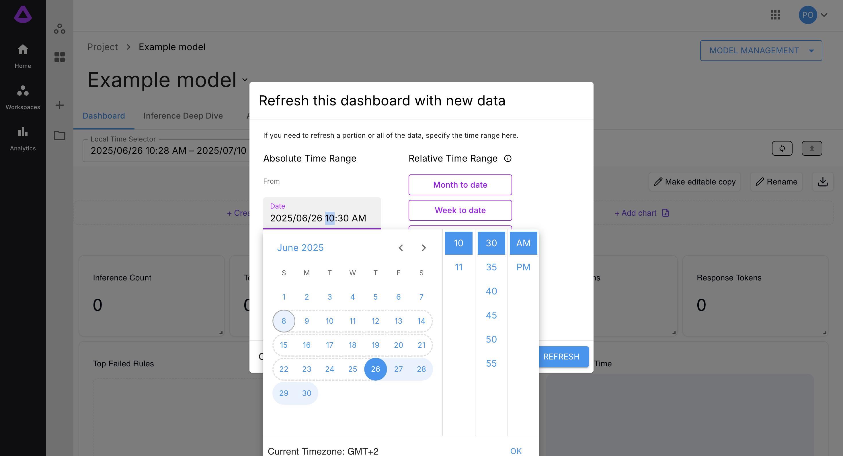This screenshot has width=843, height=456.
Task: Switch to the Inference Deep Dive tab
Action: click(183, 116)
